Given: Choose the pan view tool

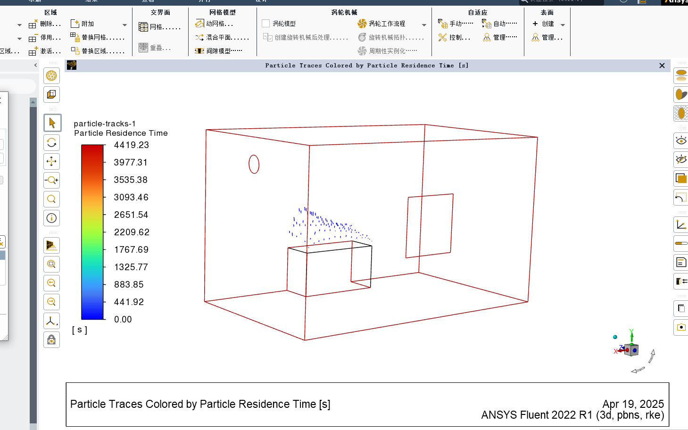Looking at the screenshot, I should click(52, 161).
